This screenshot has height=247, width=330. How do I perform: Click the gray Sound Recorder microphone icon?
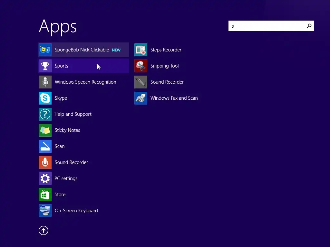pyautogui.click(x=141, y=82)
